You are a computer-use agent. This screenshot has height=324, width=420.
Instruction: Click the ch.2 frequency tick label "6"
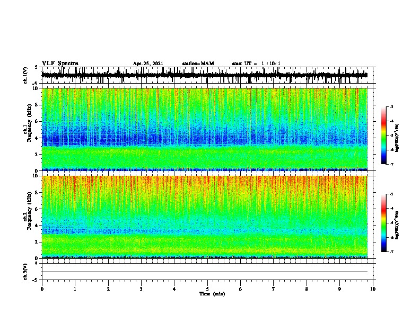point(38,209)
